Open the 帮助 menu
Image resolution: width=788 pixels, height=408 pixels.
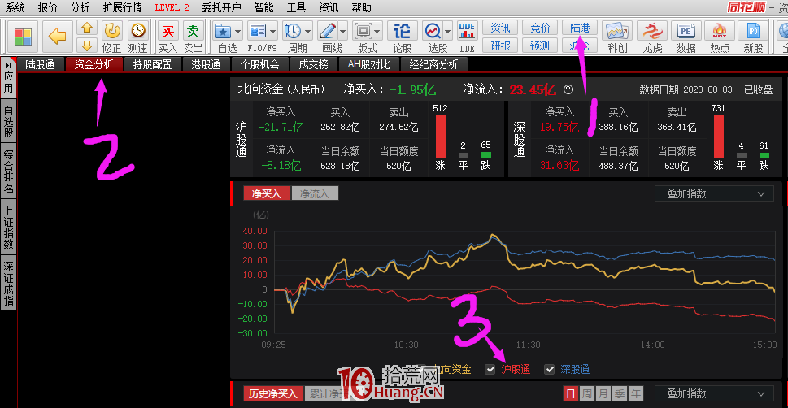(x=361, y=7)
